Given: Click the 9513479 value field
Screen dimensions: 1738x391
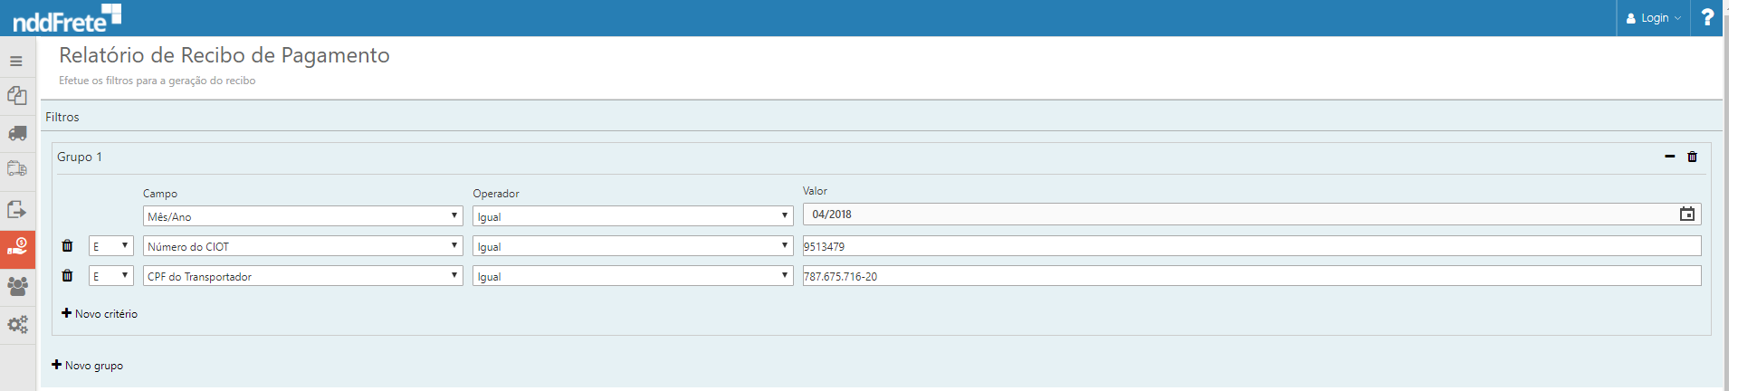Looking at the screenshot, I should [1252, 246].
